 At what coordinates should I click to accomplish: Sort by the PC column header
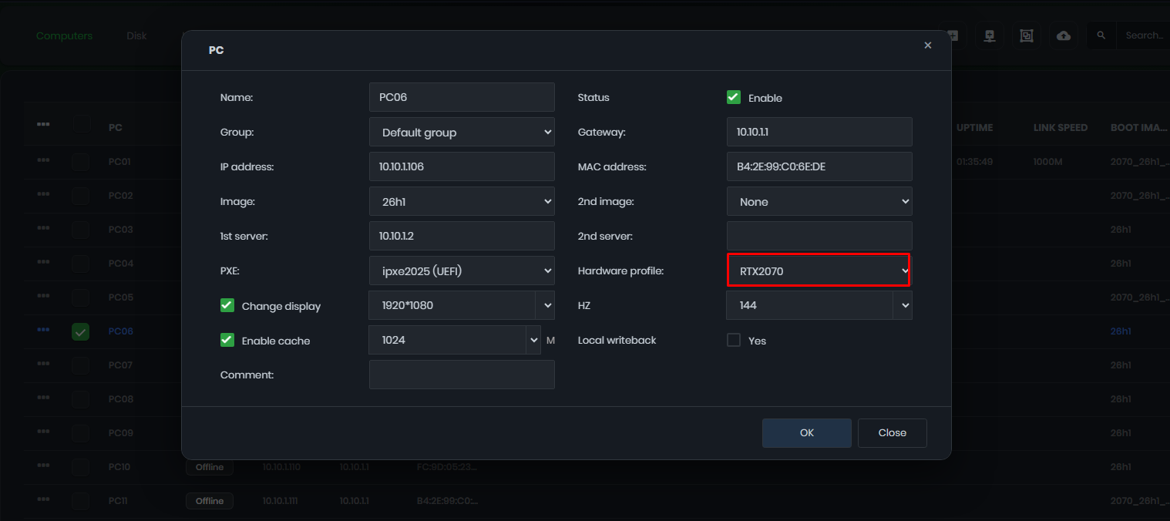coord(115,127)
